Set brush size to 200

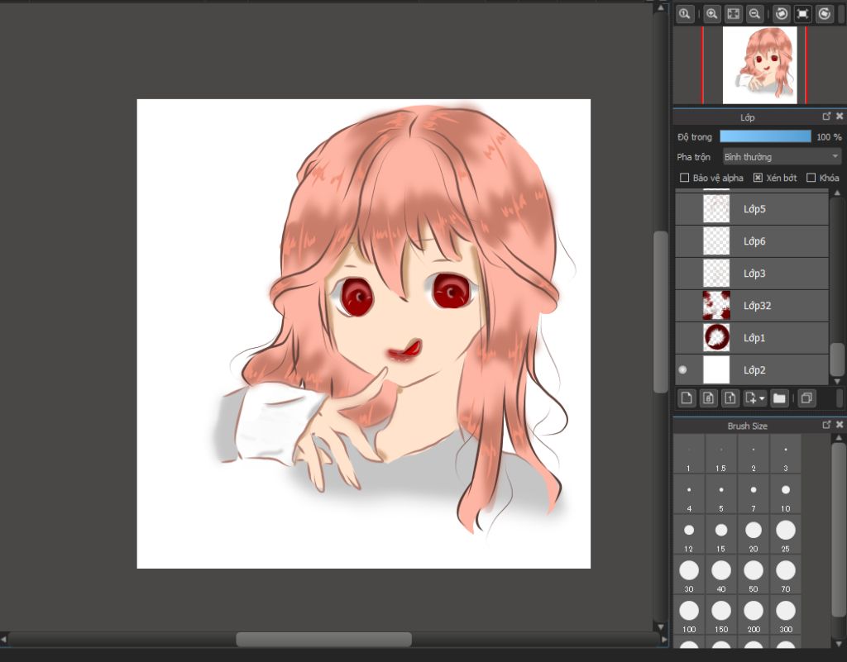coord(754,617)
